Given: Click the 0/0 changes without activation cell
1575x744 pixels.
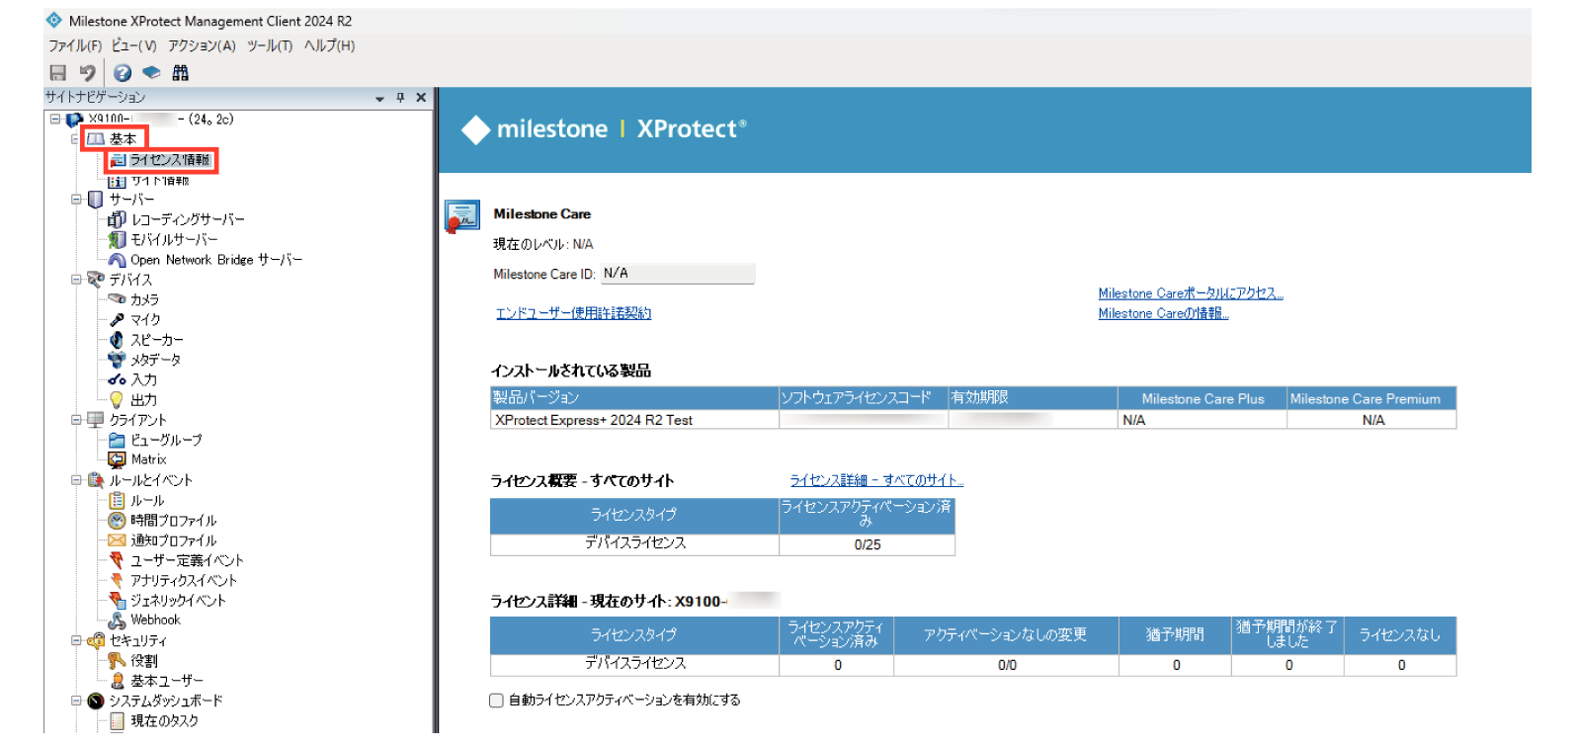Looking at the screenshot, I should [1007, 665].
